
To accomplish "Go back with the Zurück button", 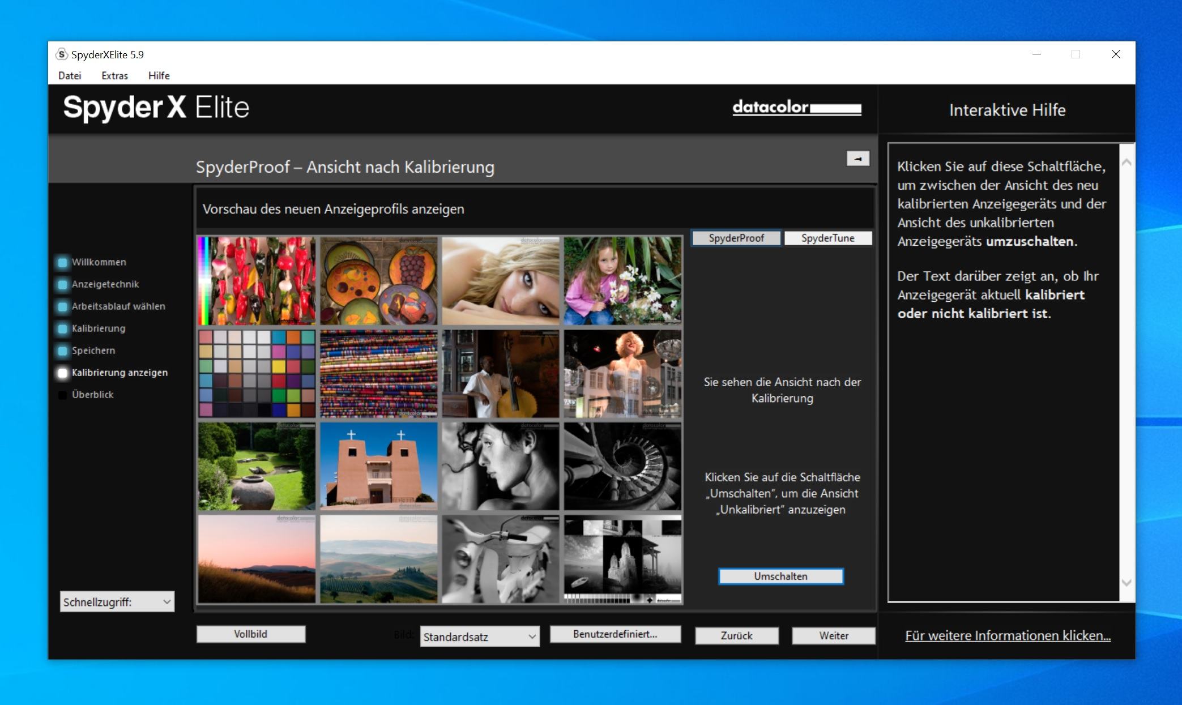I will [736, 635].
